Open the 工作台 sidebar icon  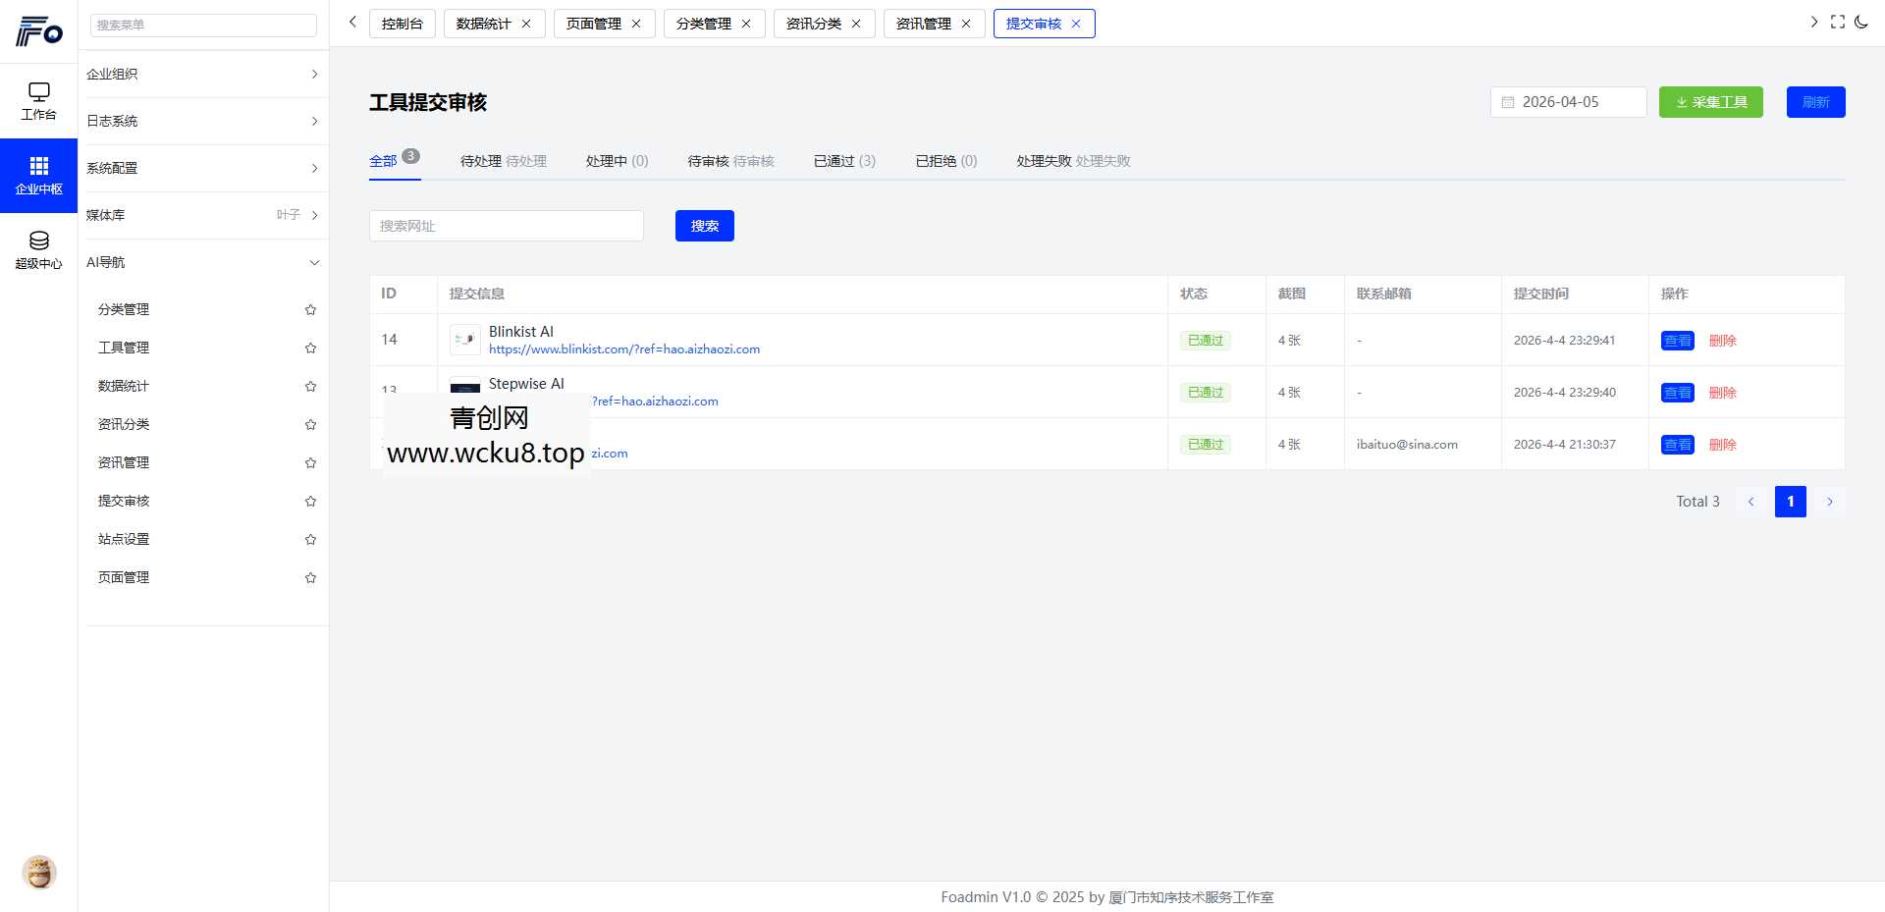pyautogui.click(x=38, y=101)
